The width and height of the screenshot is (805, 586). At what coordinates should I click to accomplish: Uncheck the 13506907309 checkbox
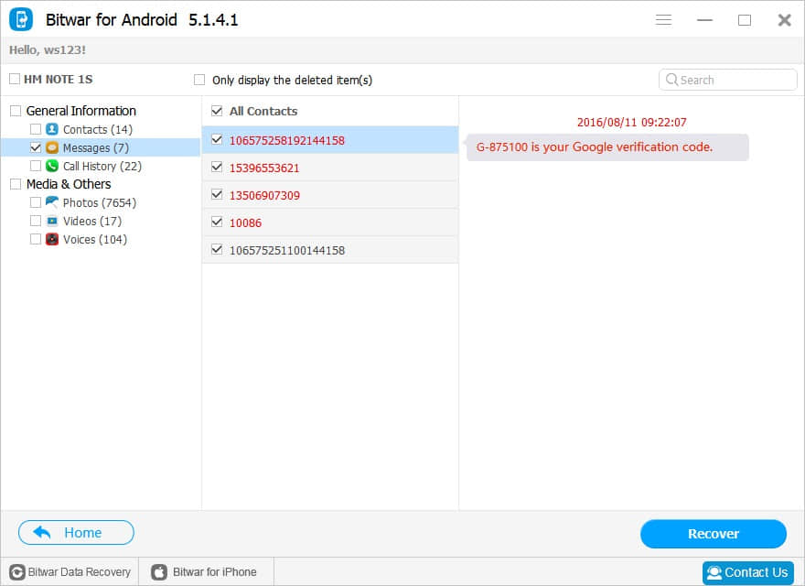(217, 194)
